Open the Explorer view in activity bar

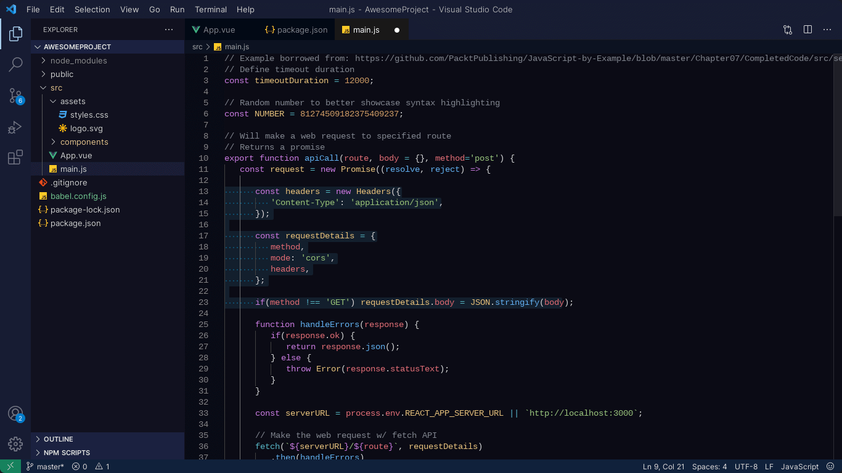pyautogui.click(x=15, y=34)
